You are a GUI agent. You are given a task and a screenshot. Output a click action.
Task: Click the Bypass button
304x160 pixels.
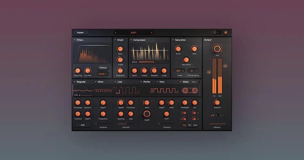pyautogui.click(x=80, y=33)
